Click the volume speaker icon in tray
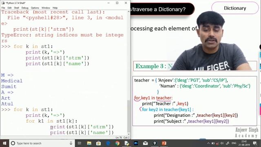Screen dimensions: 261x147 pyautogui.click(x=222, y=143)
